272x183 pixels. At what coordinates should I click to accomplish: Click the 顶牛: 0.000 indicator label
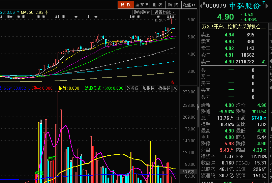click(x=42, y=88)
